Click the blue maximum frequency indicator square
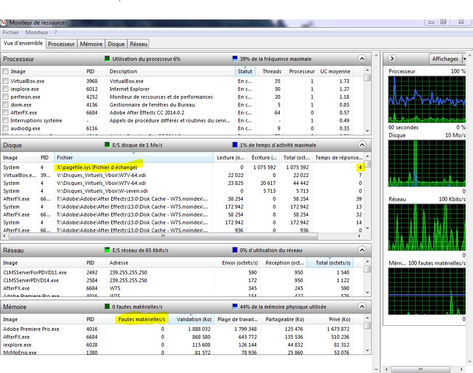 (235, 59)
